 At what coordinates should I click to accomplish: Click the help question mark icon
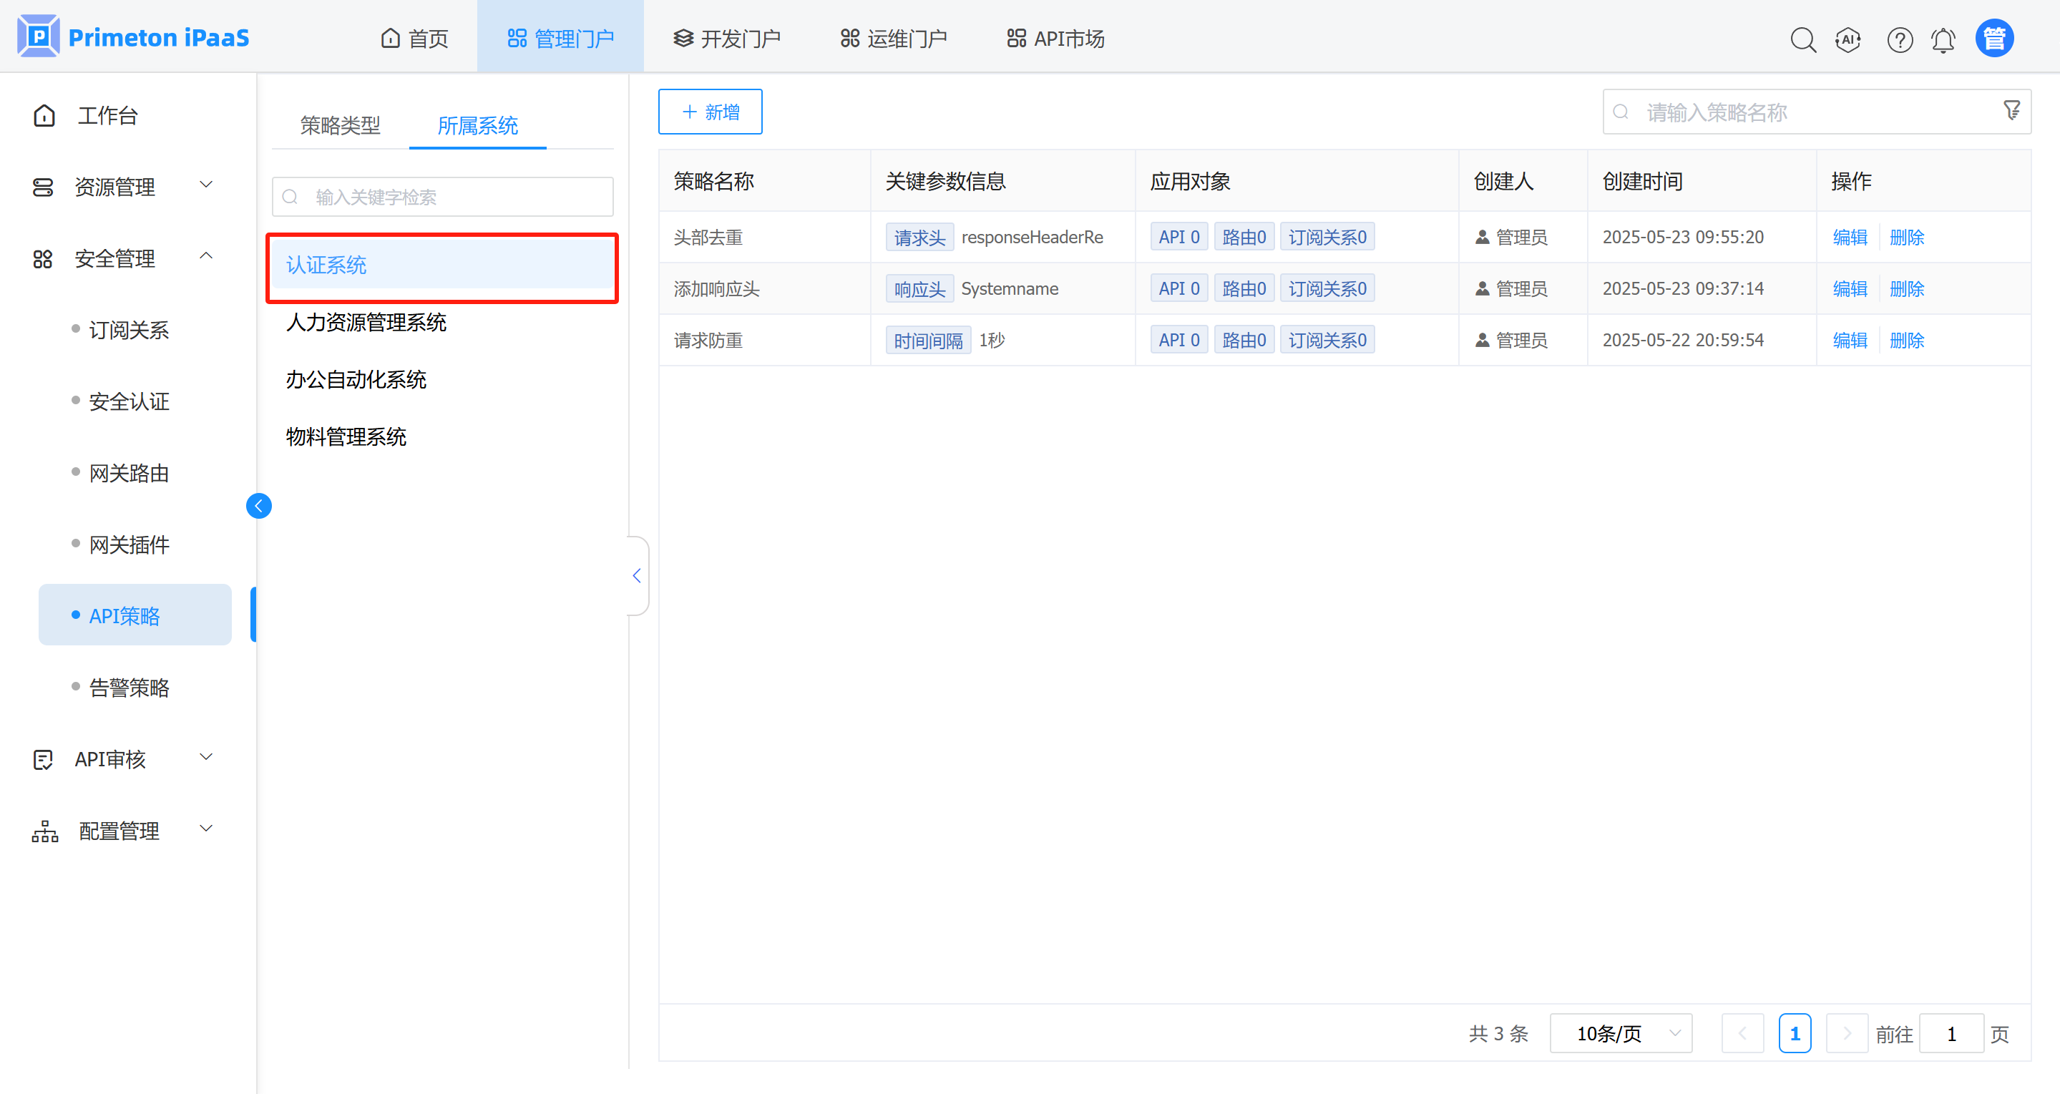tap(1899, 39)
